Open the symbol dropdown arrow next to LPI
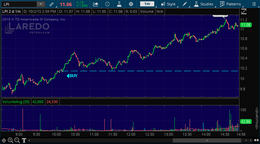 point(40,4)
